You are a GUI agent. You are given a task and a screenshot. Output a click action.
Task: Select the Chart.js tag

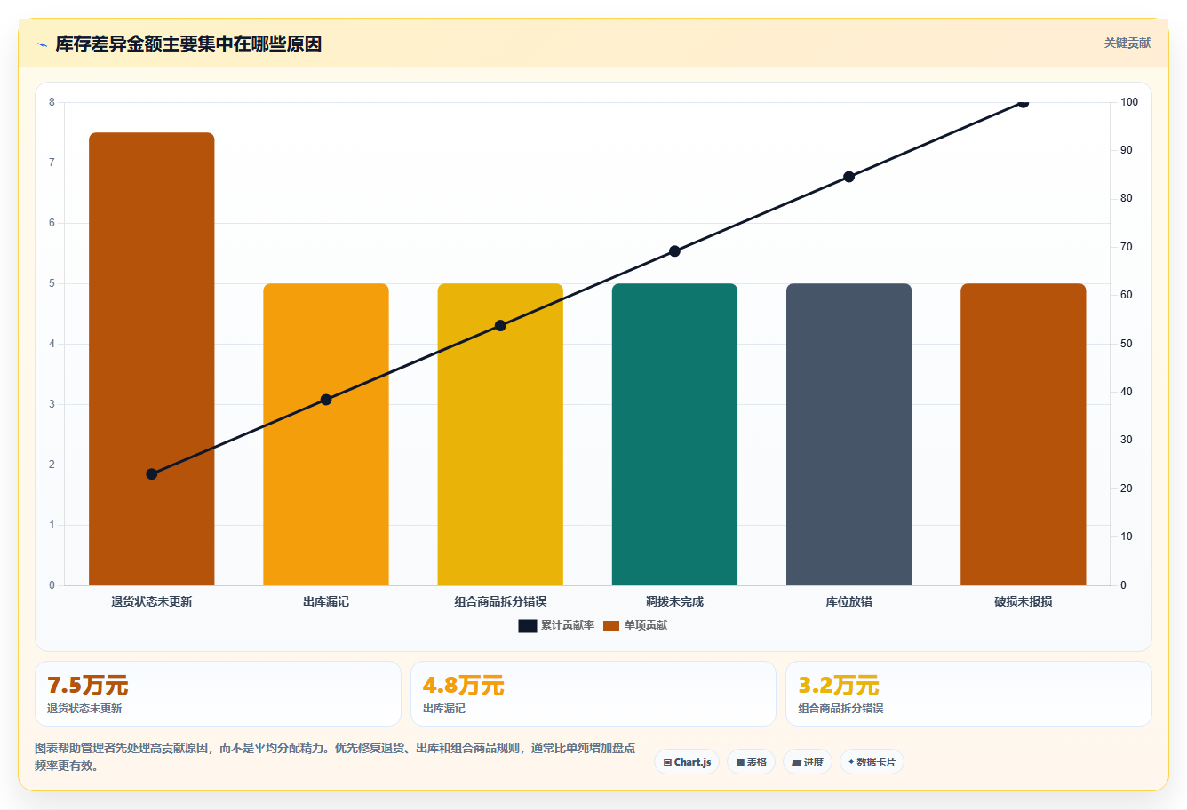(687, 762)
